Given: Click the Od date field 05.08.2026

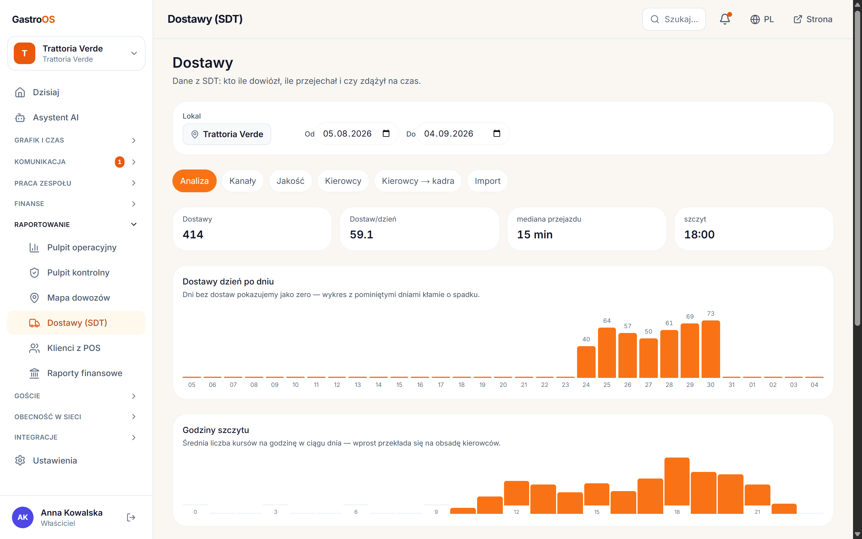Looking at the screenshot, I should (x=357, y=134).
